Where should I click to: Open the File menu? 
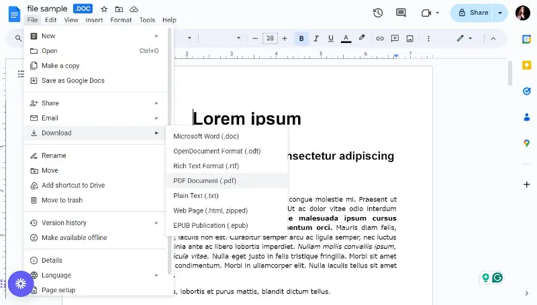coord(32,20)
